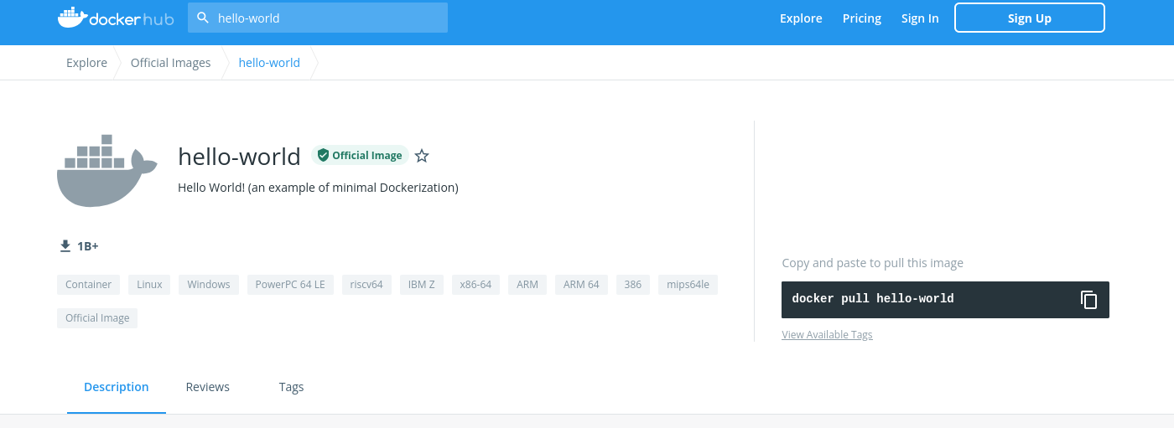The image size is (1174, 428).
Task: Click the hello-world whale logo
Action: pyautogui.click(x=106, y=170)
